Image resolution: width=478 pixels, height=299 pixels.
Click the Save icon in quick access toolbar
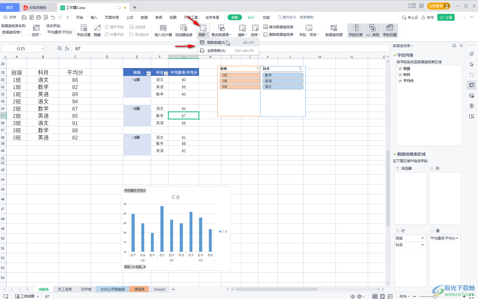[24, 17]
